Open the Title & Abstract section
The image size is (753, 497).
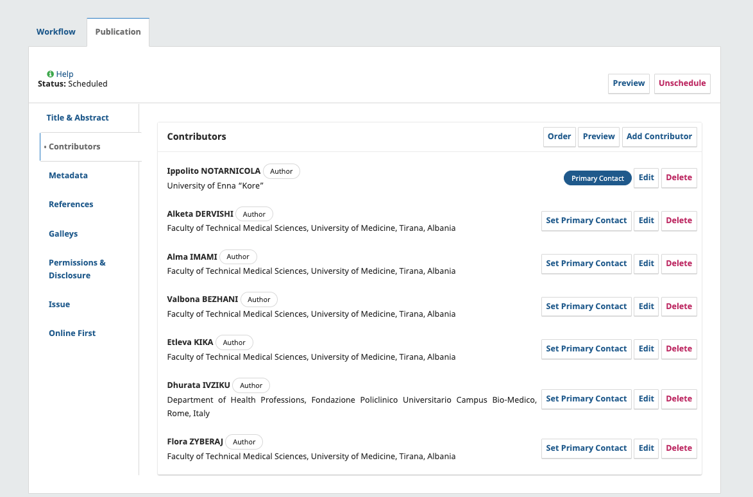pyautogui.click(x=78, y=118)
